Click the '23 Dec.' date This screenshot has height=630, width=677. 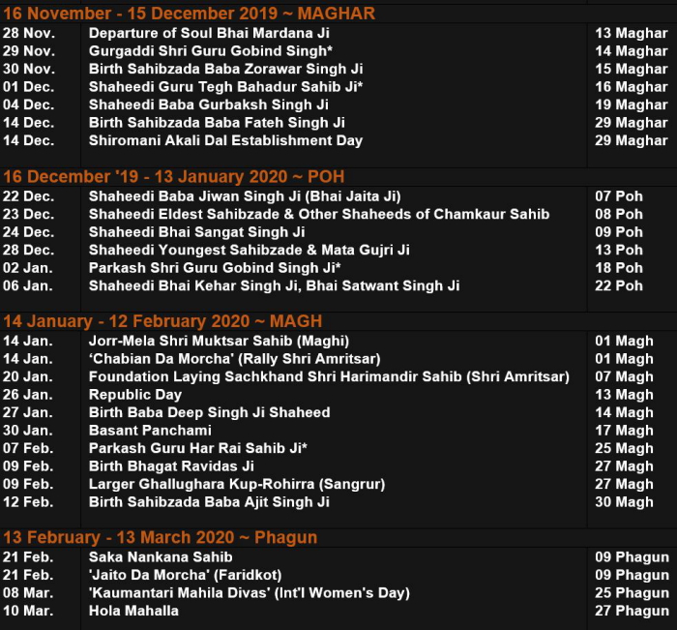coord(28,214)
